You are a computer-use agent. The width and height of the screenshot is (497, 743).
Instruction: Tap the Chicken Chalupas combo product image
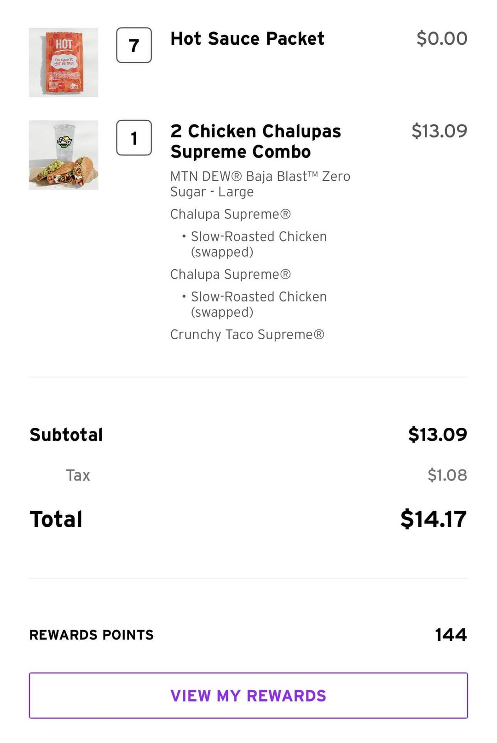tap(64, 155)
